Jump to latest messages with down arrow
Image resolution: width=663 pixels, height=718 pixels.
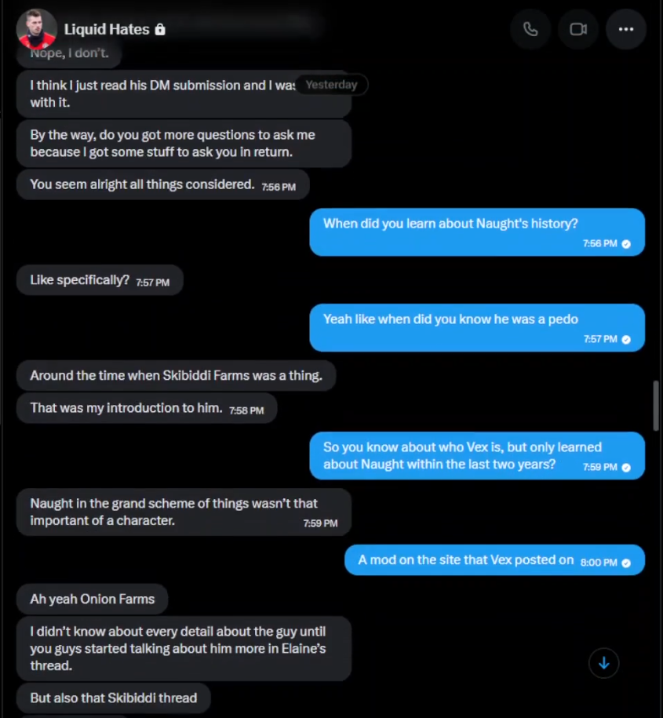coord(604,663)
